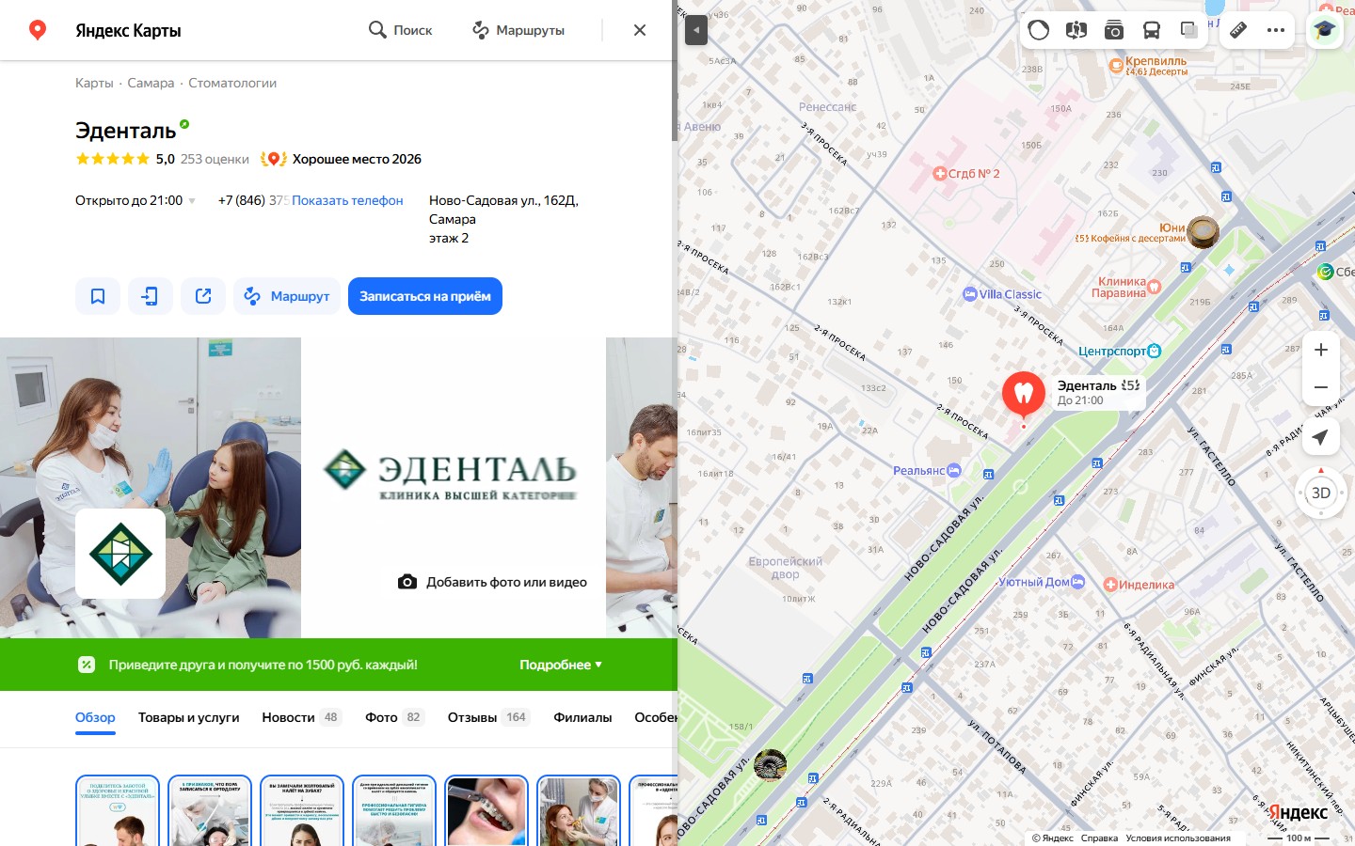Viewport: 1355px width, 846px height.
Task: Expand the Подробнее promo dropdown
Action: pos(561,665)
